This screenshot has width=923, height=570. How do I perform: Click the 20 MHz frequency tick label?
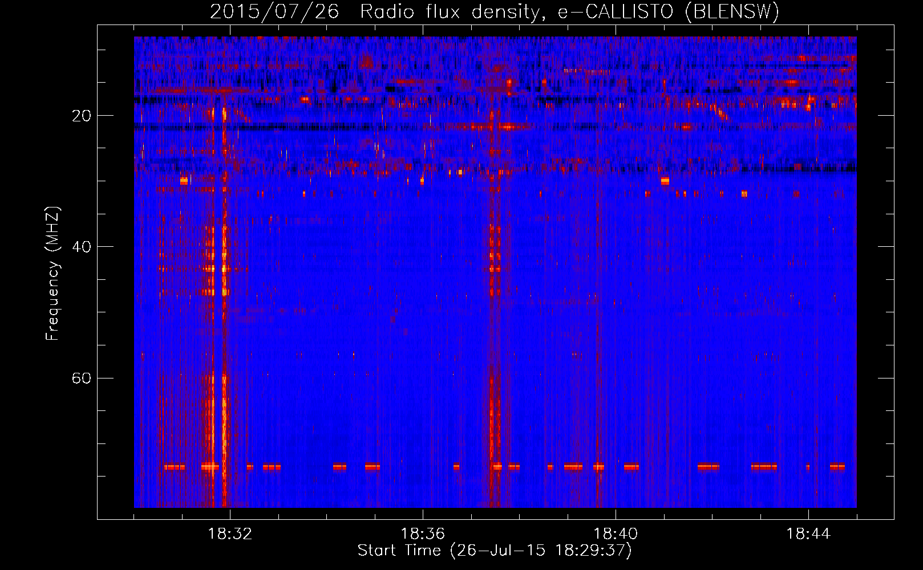point(82,116)
